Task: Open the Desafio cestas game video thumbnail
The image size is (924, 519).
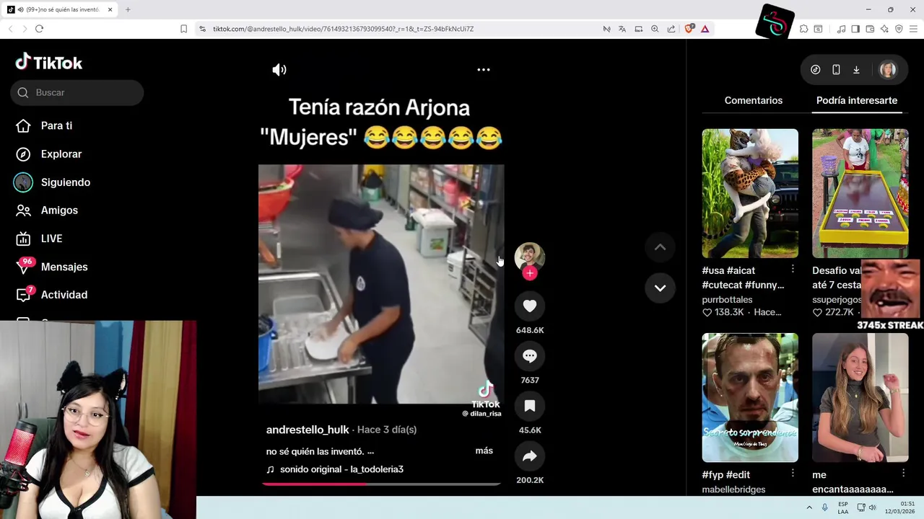Action: 860,193
